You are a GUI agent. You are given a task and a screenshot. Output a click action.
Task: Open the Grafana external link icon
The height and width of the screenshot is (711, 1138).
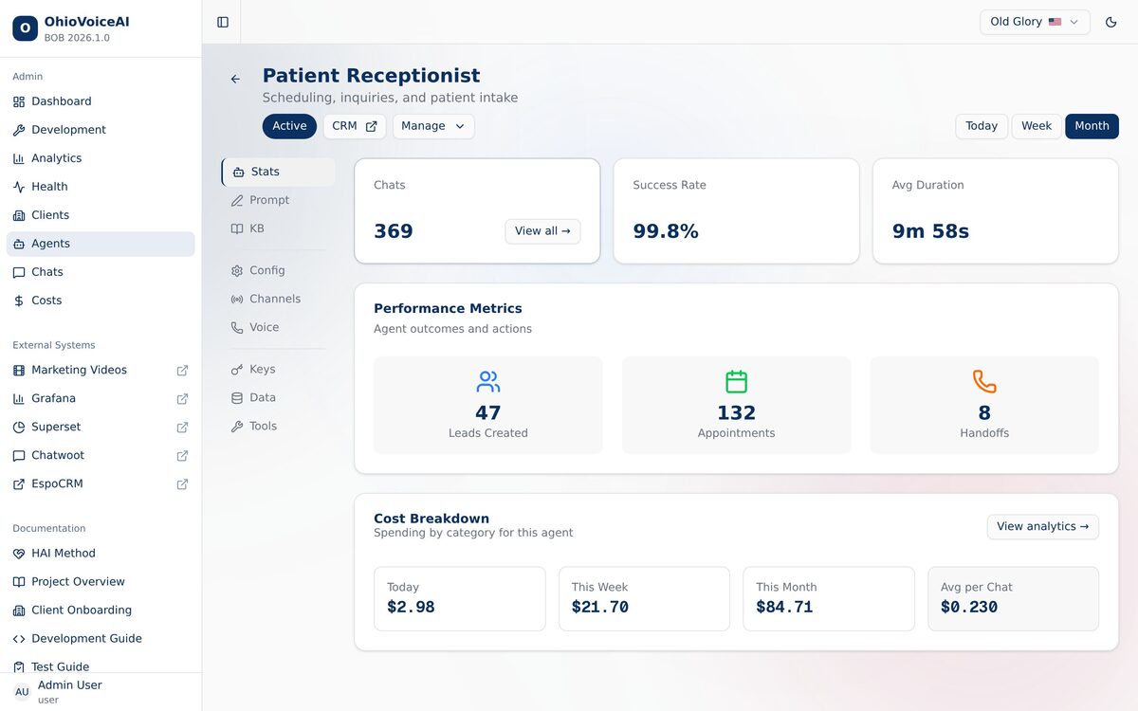182,399
